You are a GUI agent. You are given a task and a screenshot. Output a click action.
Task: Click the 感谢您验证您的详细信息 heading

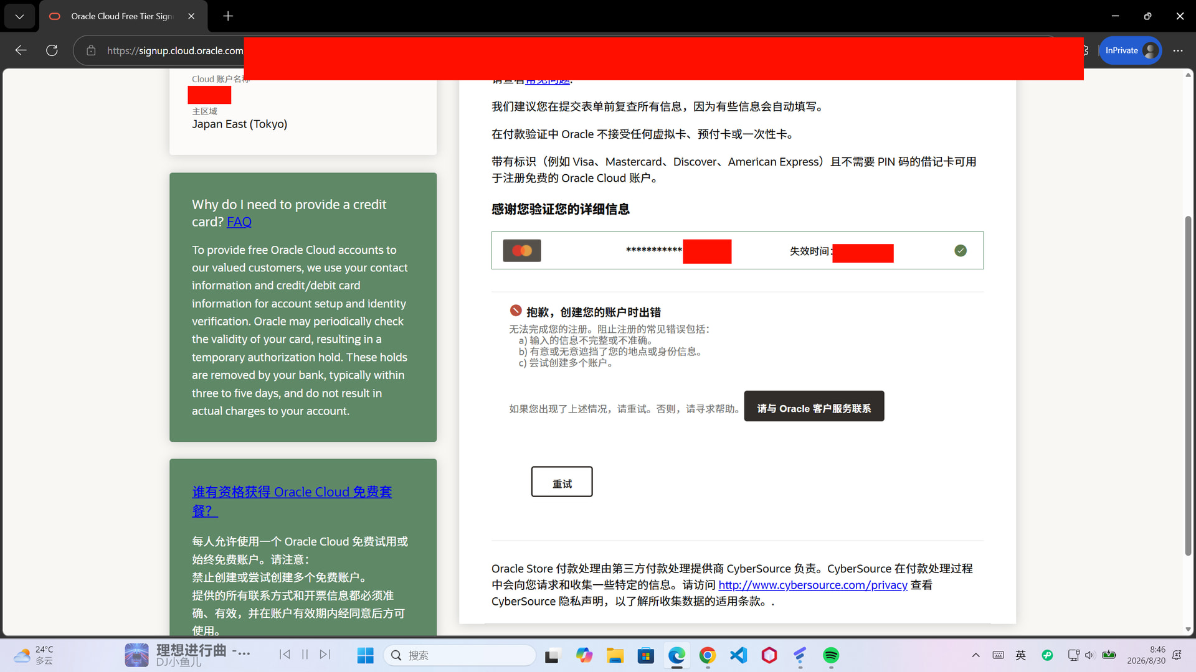[x=561, y=210]
